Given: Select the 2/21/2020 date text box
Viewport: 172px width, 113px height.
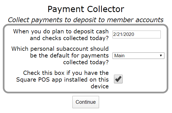Looking at the screenshot, I should pos(136,34).
